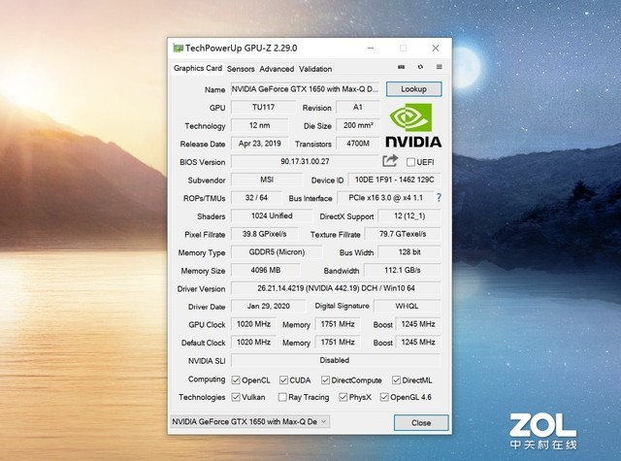
Task: Click the Driver Date value Jan 29, 2020
Action: coord(268,306)
